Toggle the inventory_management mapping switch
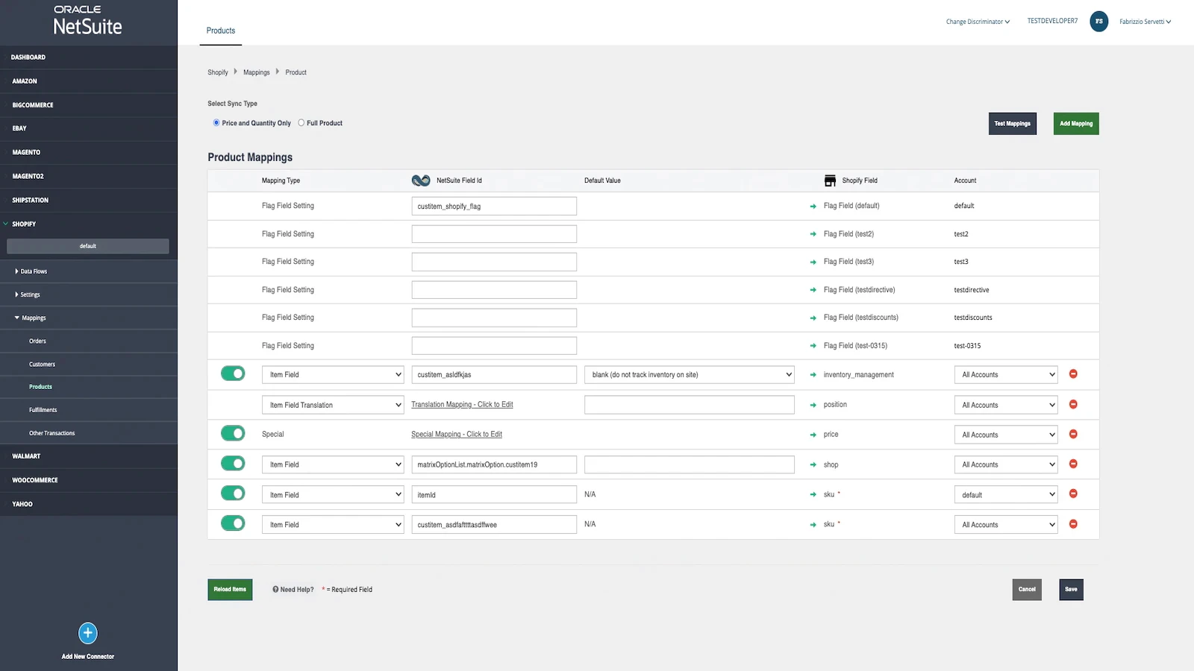Screen dimensions: 1194x671 233,374
